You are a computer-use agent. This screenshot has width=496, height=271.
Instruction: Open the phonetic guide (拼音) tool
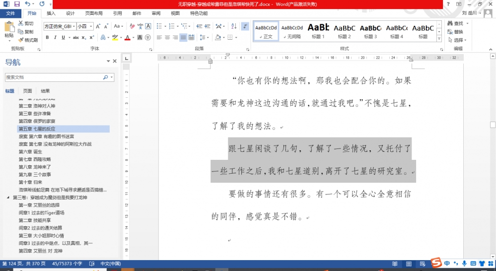[140, 26]
